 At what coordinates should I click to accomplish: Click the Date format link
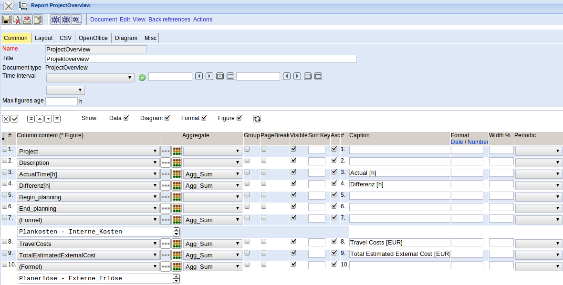457,142
